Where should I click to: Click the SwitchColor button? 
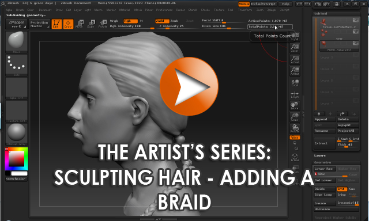point(16,179)
